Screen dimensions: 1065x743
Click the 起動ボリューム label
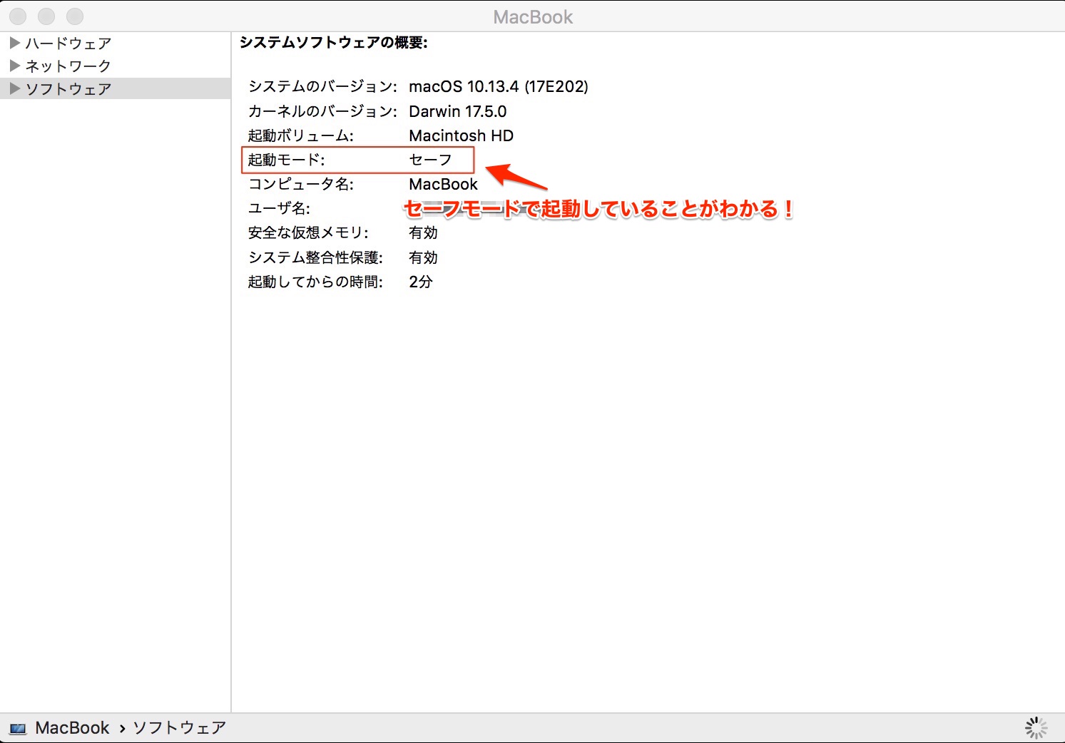click(x=300, y=135)
